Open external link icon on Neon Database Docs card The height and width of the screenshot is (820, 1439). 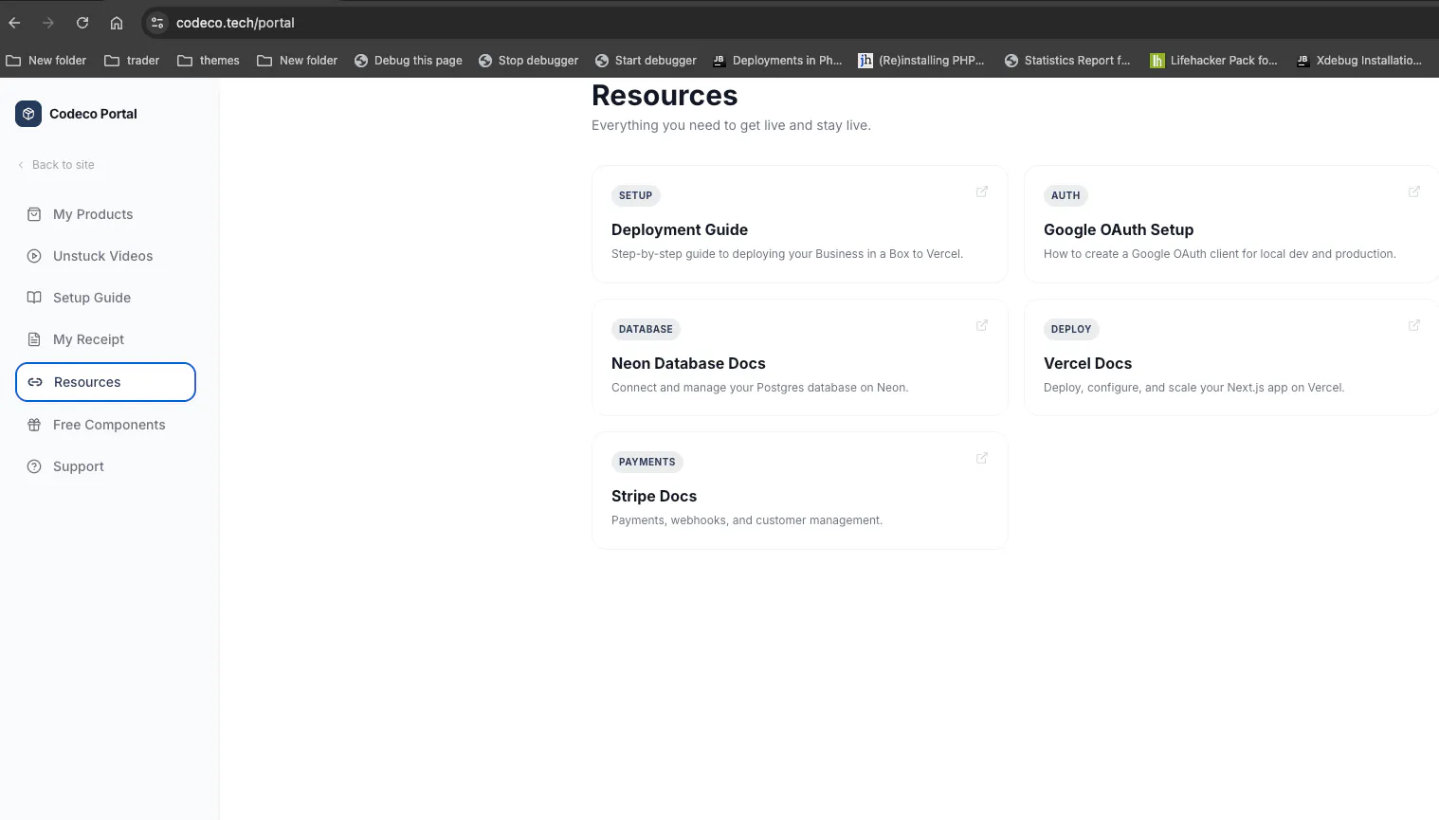[x=982, y=325]
